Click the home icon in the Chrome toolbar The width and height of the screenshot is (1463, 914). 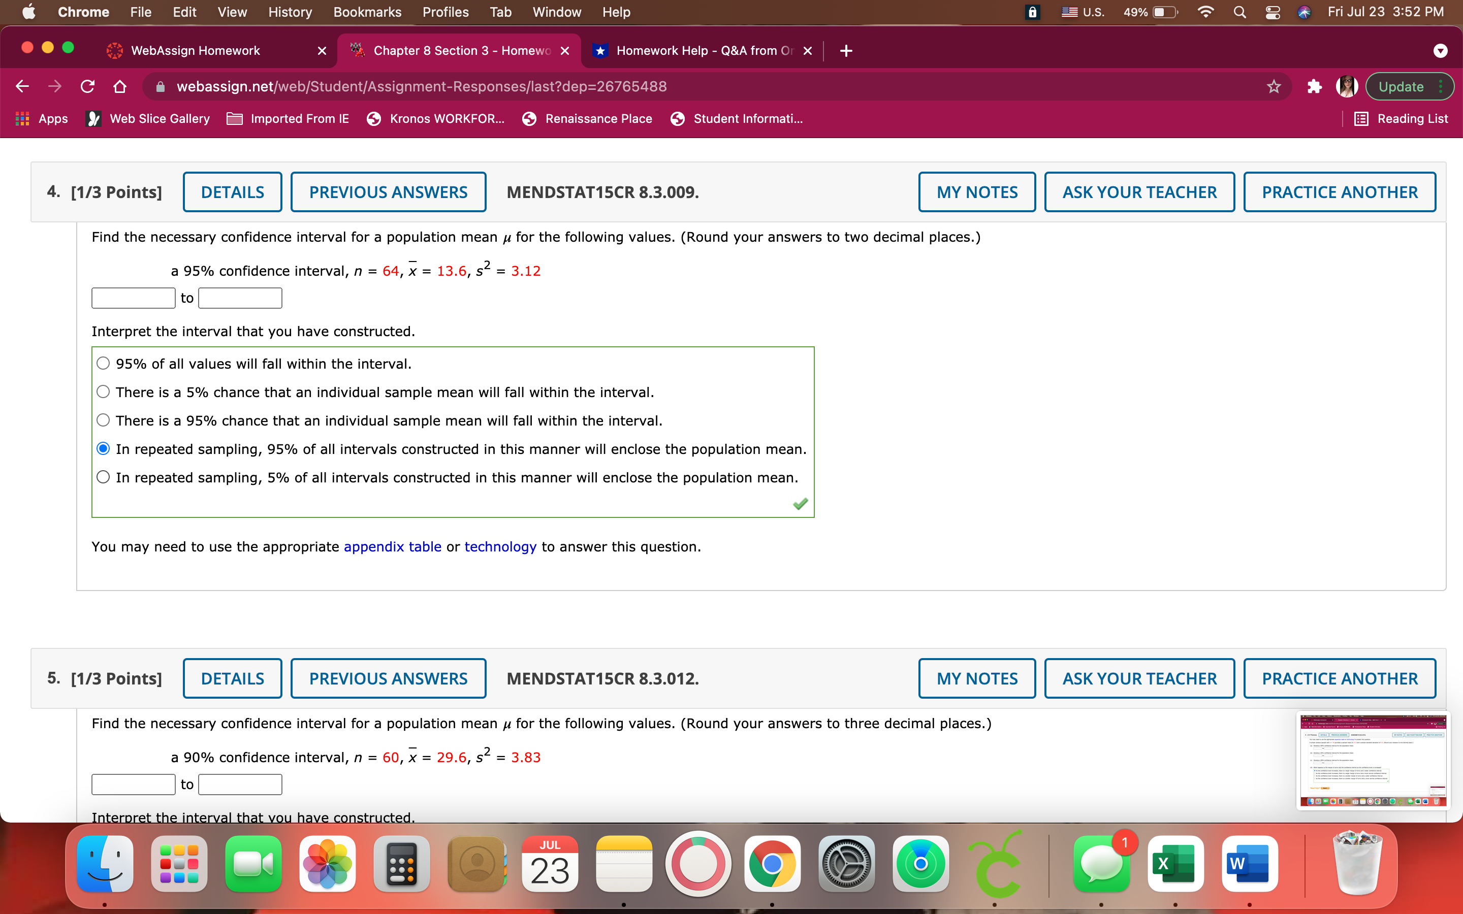click(119, 86)
